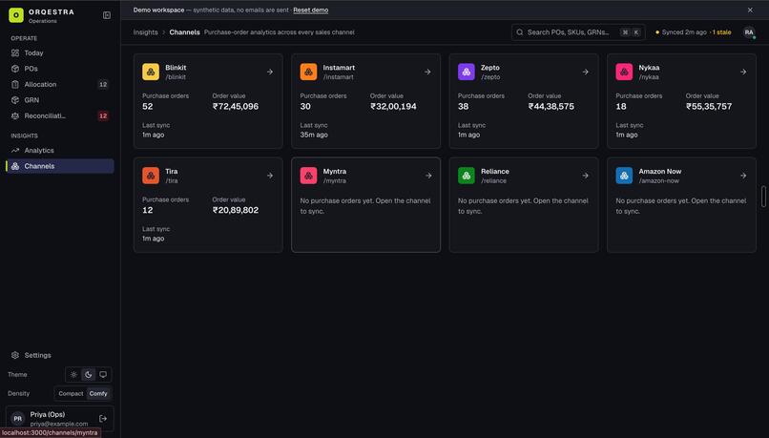The height and width of the screenshot is (438, 769).
Task: Click the /myntra path text
Action: [335, 181]
